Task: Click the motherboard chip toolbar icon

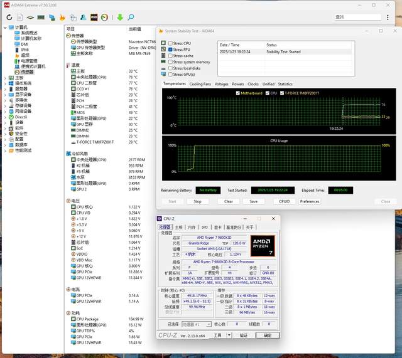Action: tap(30, 18)
